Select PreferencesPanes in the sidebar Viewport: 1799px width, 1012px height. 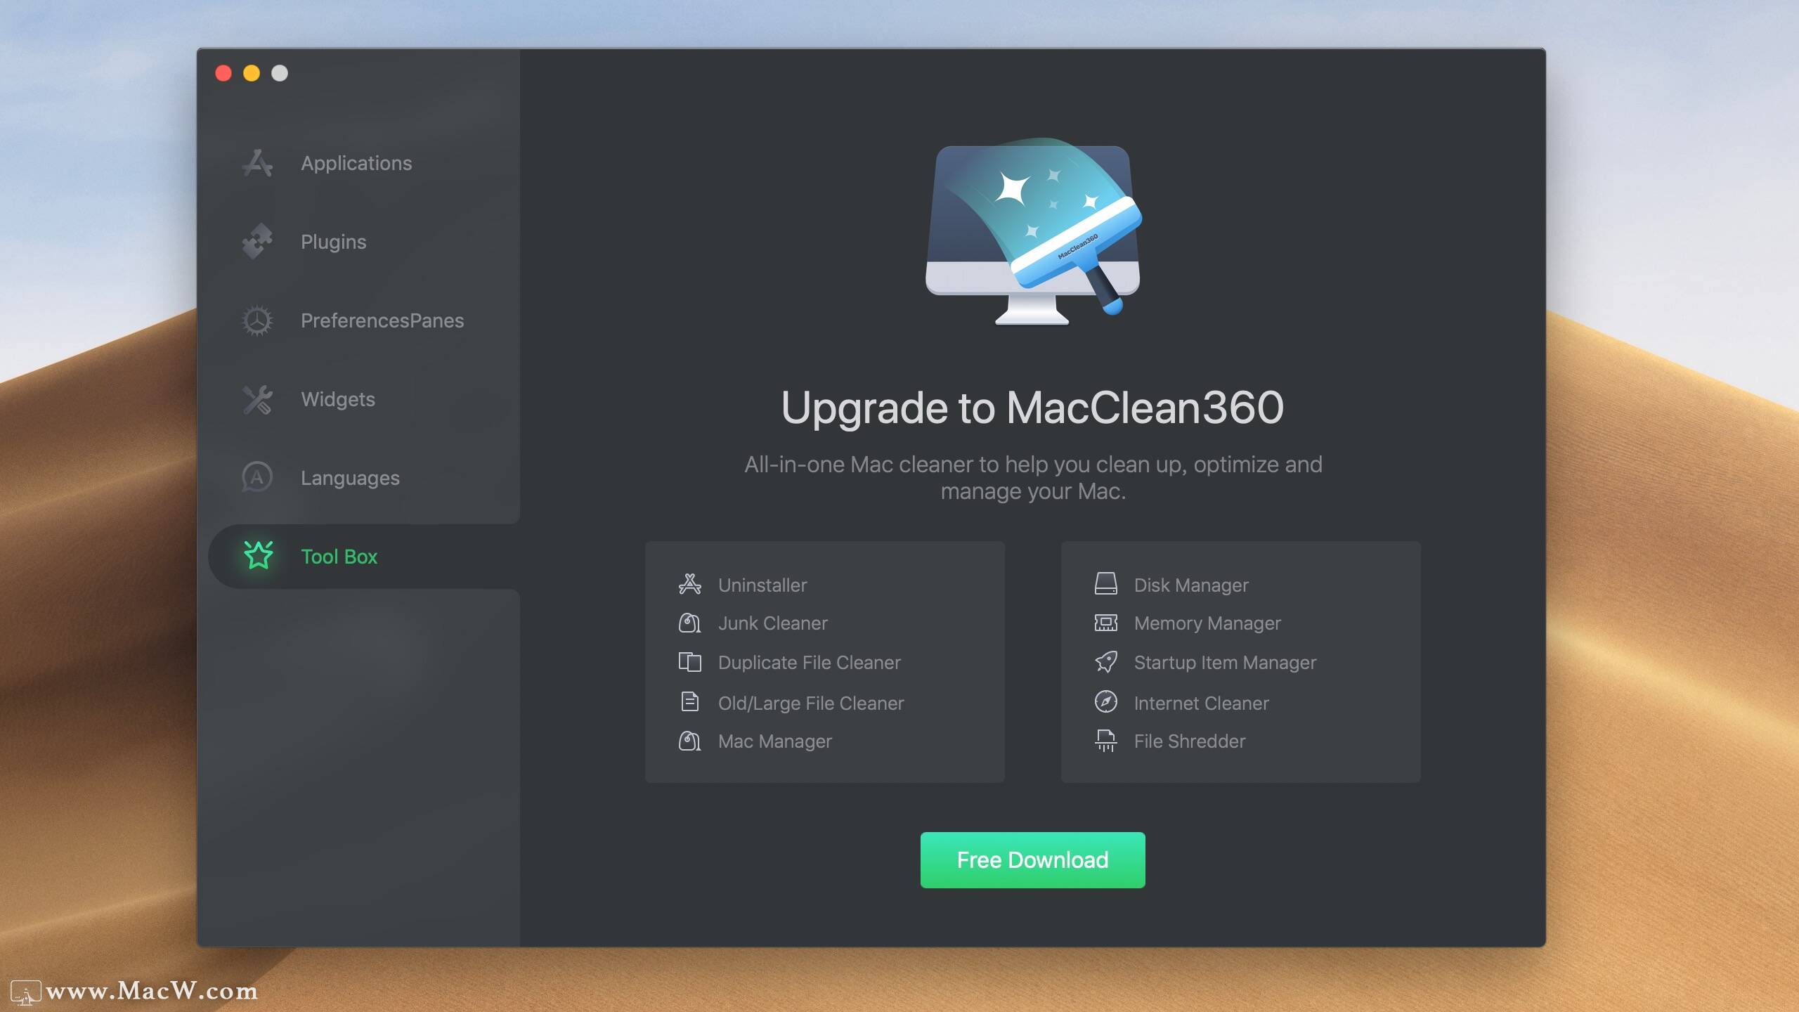click(364, 320)
